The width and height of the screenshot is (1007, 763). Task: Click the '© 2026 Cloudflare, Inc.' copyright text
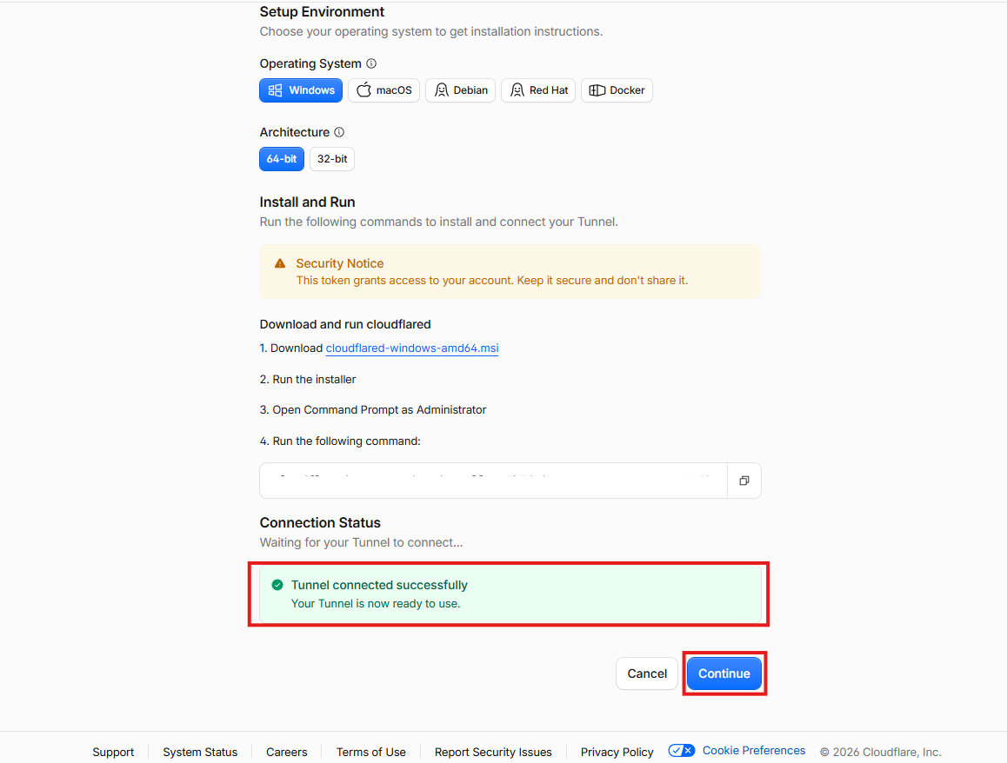pyautogui.click(x=881, y=752)
